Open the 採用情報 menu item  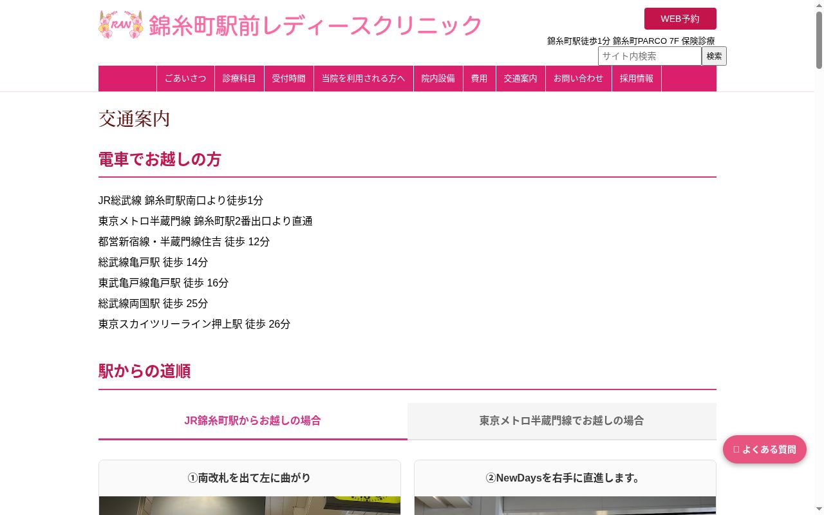coord(637,79)
